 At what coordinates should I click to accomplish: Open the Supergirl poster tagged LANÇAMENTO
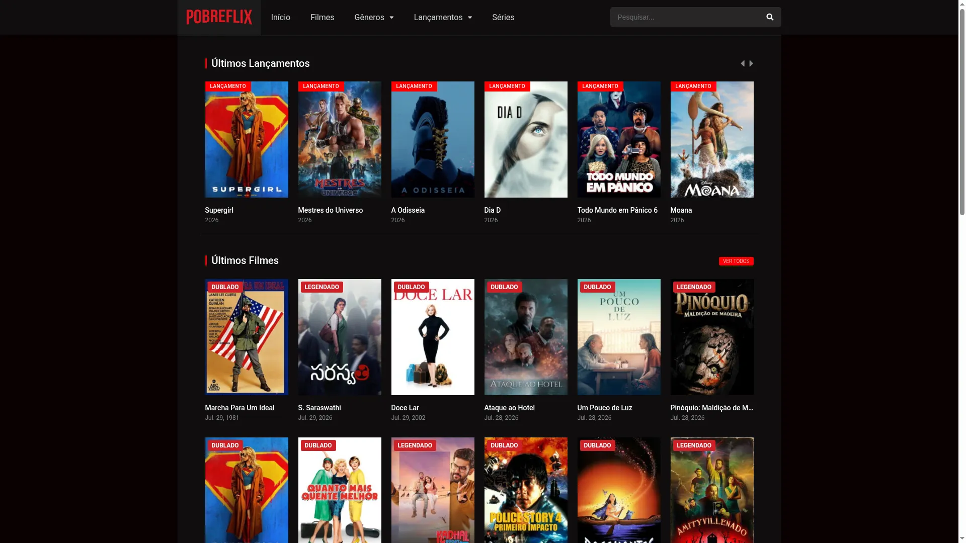[247, 139]
